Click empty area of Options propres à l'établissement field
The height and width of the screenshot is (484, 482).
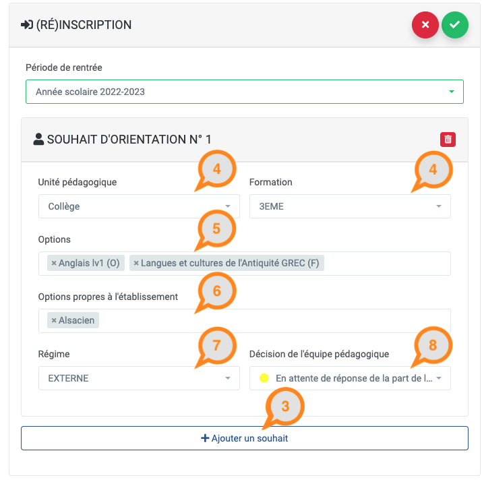[x=274, y=321]
